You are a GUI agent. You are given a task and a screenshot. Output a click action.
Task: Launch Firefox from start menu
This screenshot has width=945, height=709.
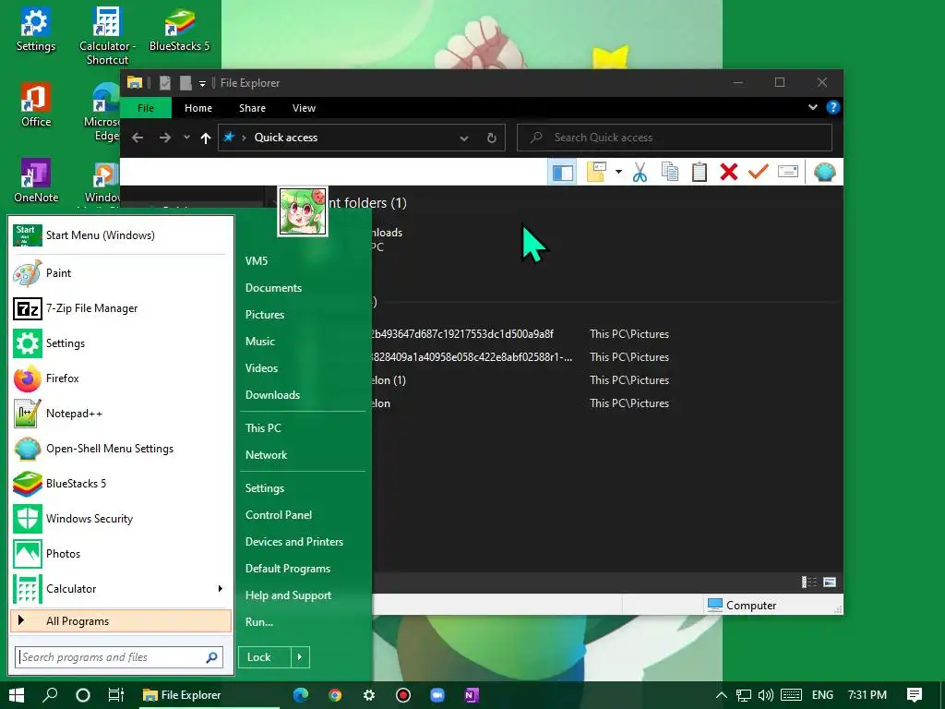121,378
